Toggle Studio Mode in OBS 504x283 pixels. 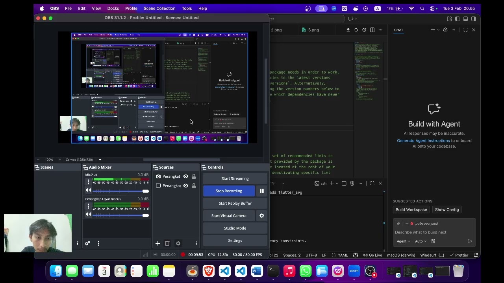tap(235, 228)
